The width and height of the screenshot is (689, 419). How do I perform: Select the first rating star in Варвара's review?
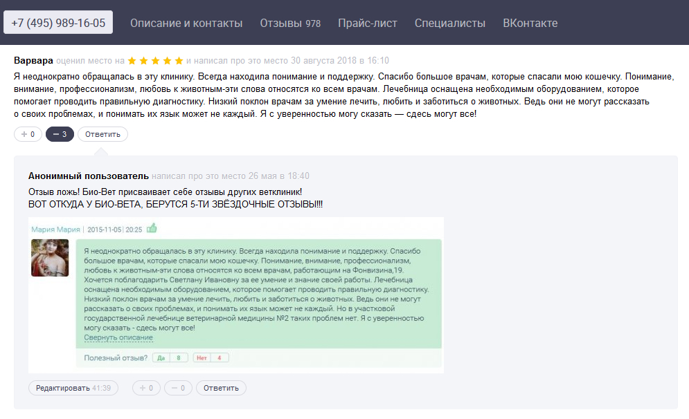[x=132, y=61]
